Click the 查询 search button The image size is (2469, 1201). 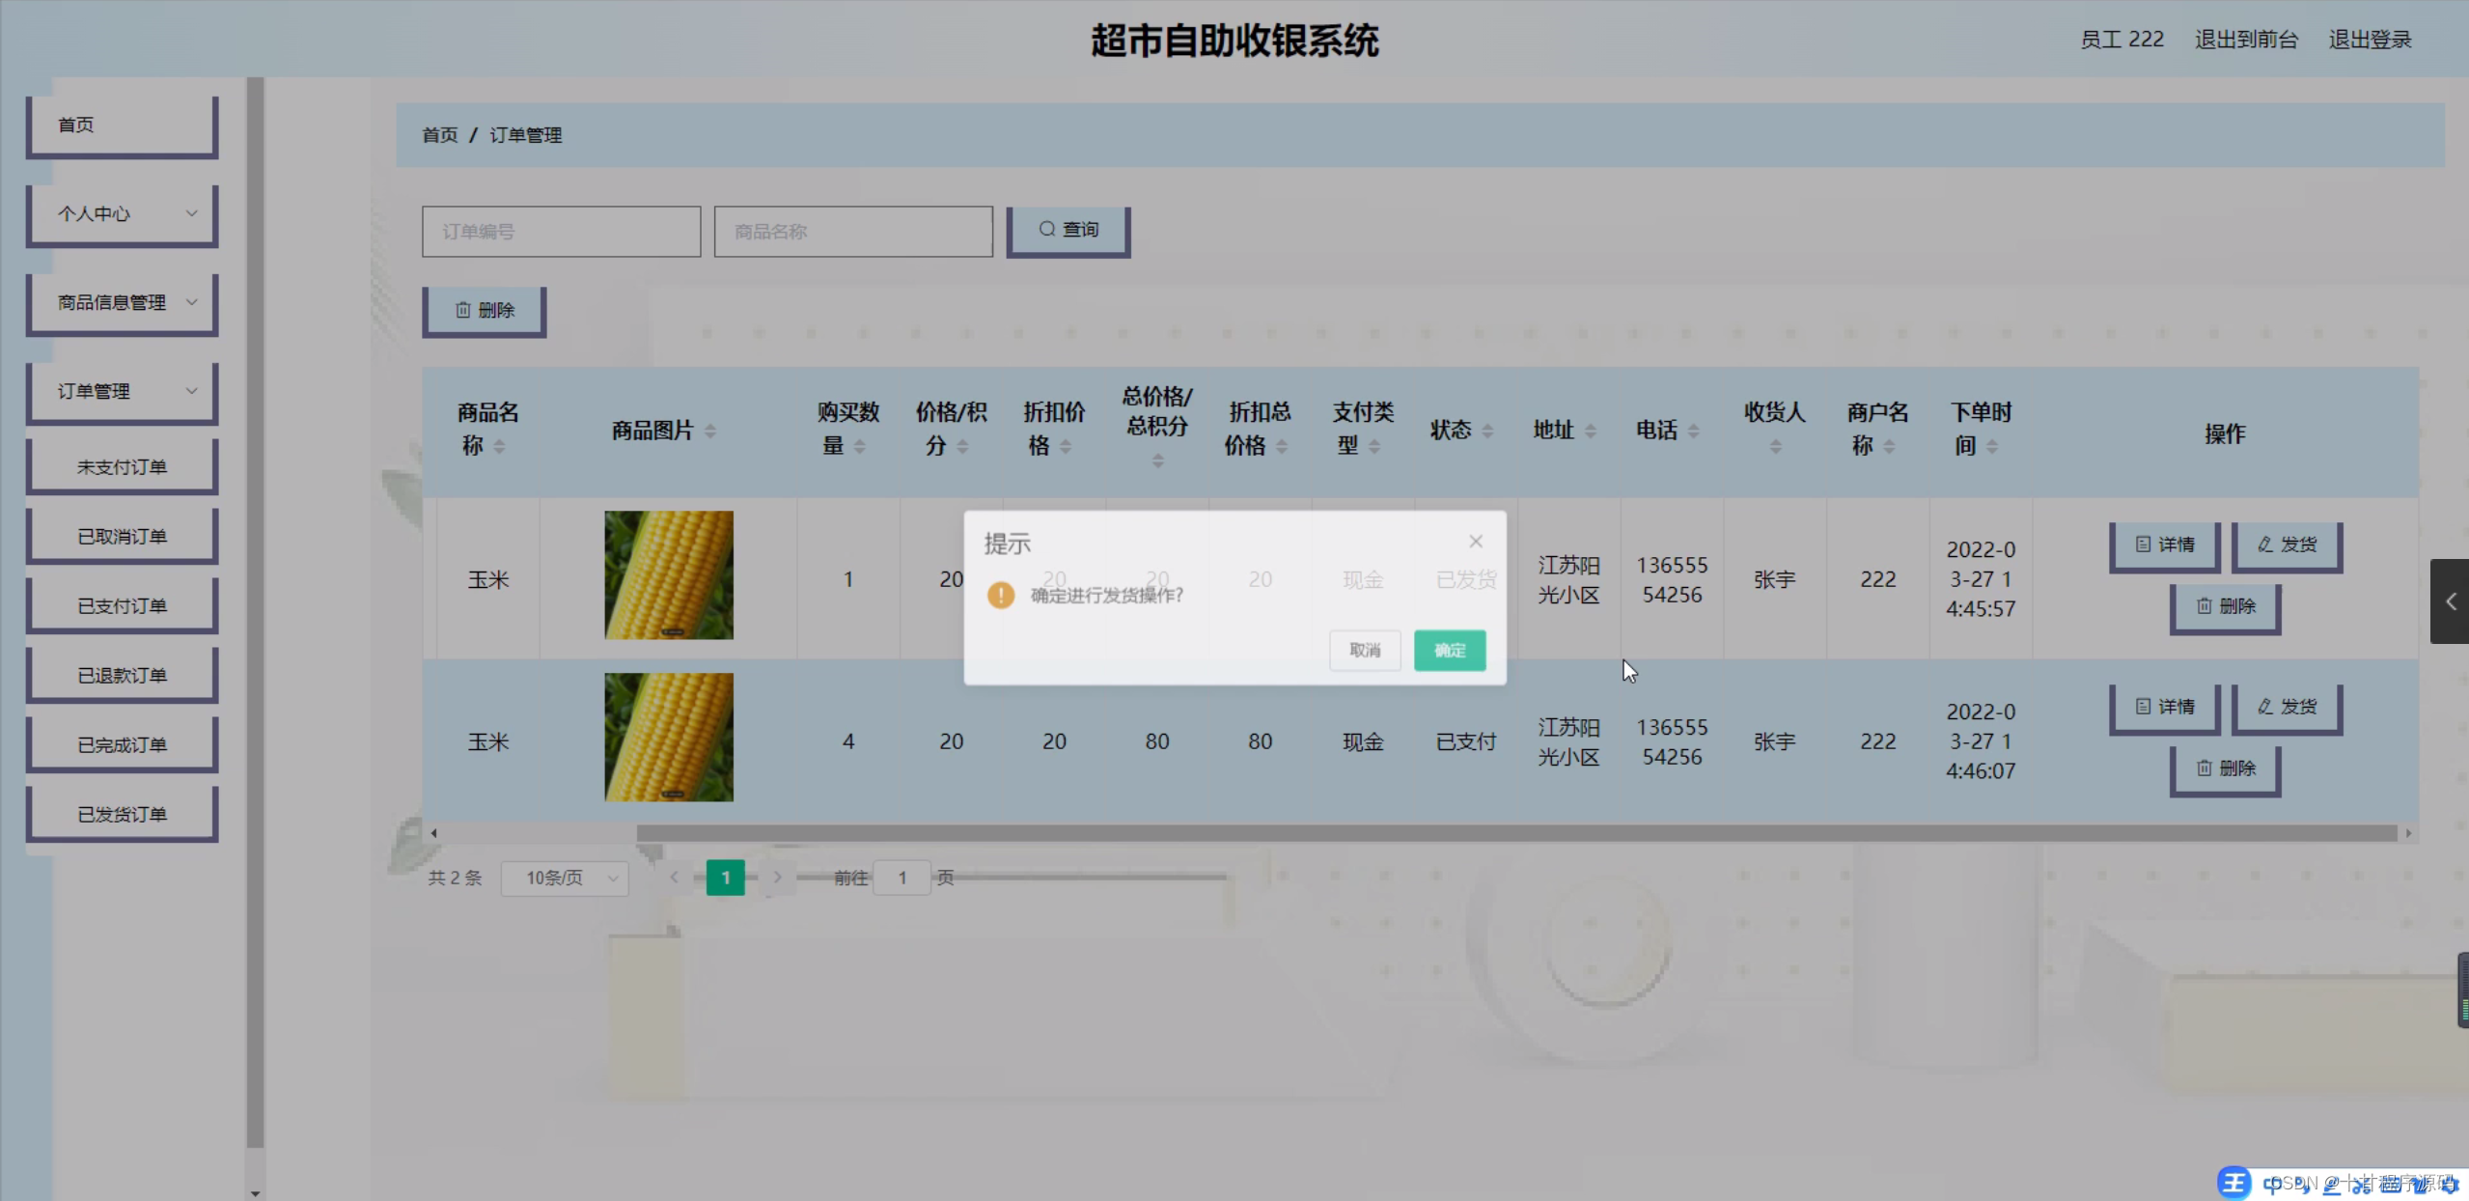pyautogui.click(x=1068, y=231)
